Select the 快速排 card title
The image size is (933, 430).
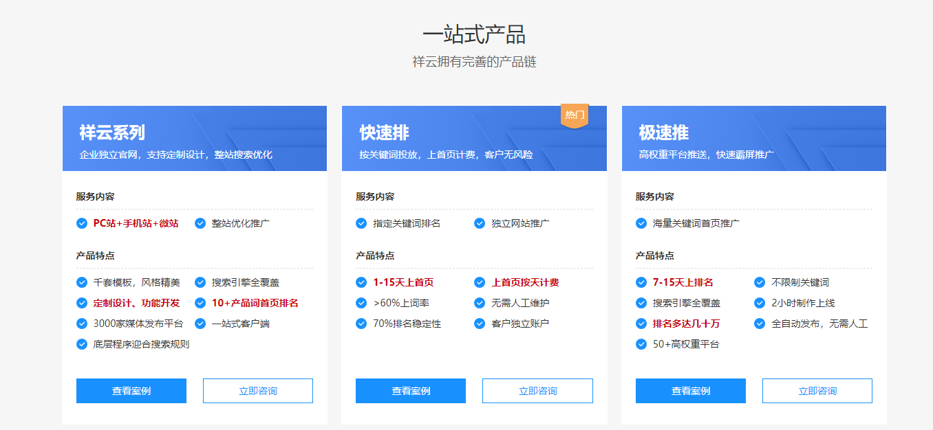(x=384, y=133)
